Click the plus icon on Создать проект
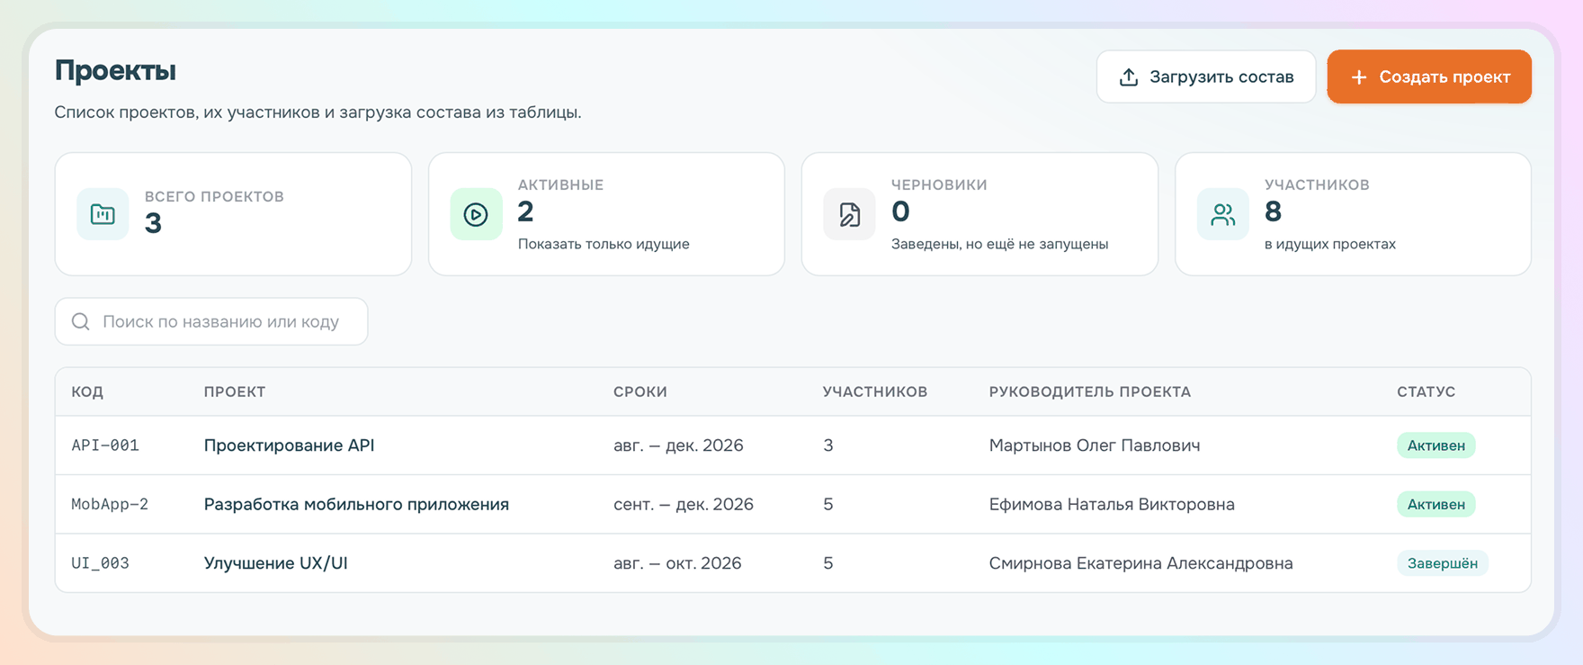This screenshot has width=1583, height=665. (1359, 76)
